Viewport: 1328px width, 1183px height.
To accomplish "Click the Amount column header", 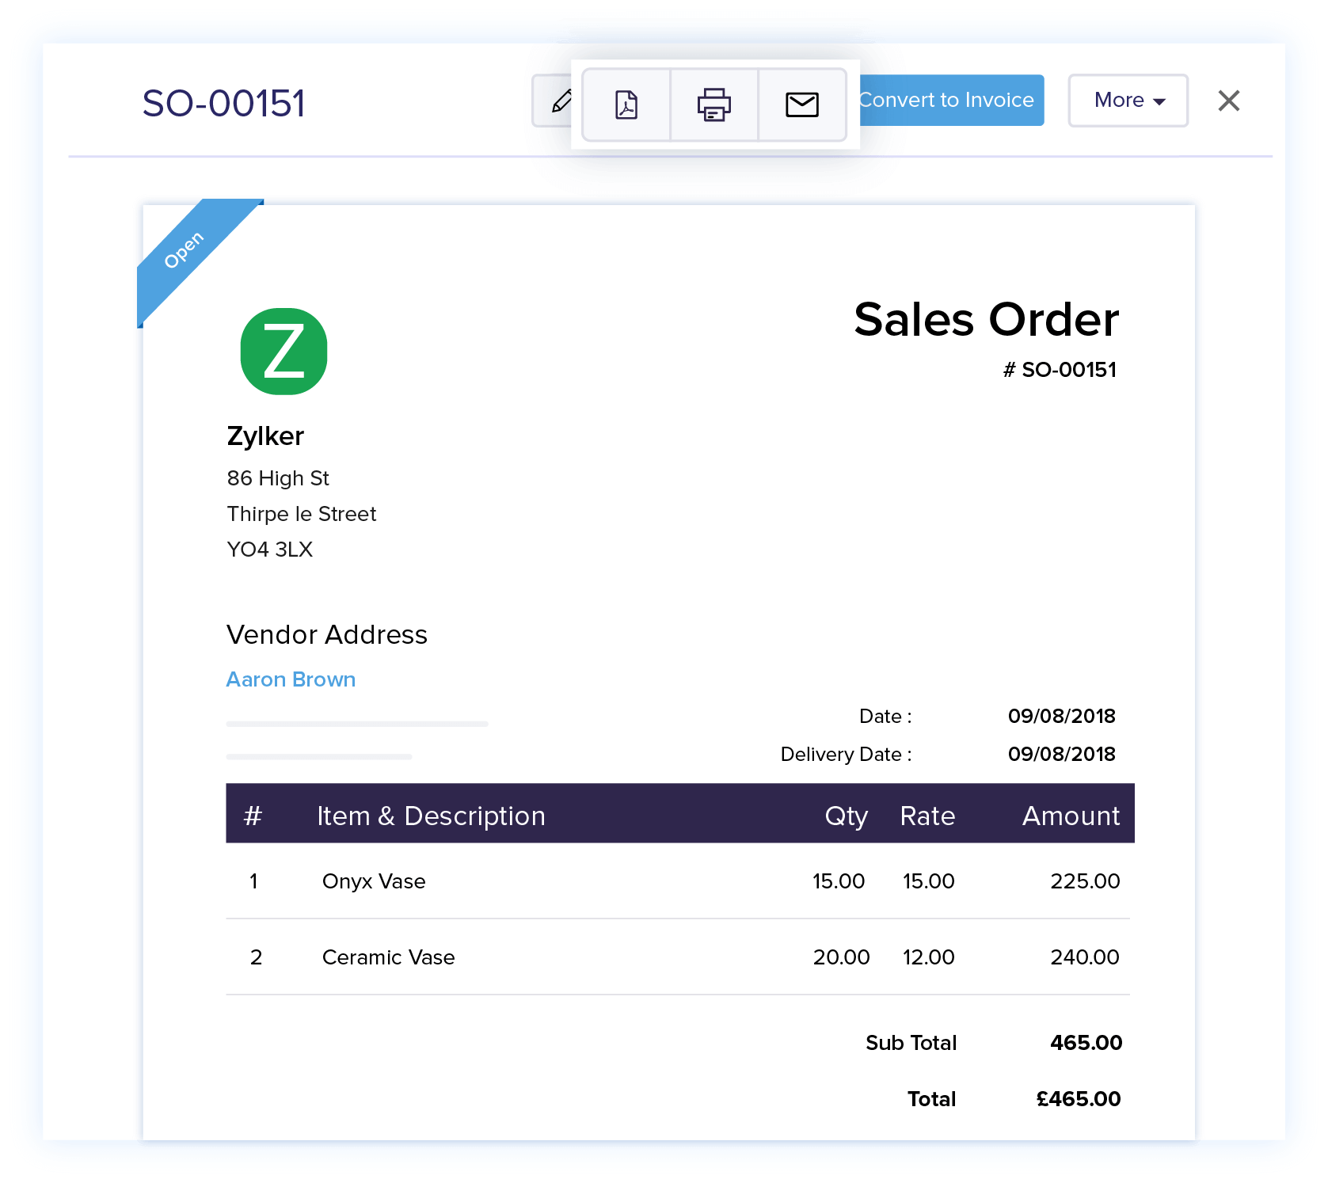I will pos(1071,816).
